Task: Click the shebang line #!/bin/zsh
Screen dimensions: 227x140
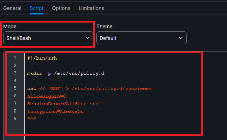Action: (x=42, y=58)
